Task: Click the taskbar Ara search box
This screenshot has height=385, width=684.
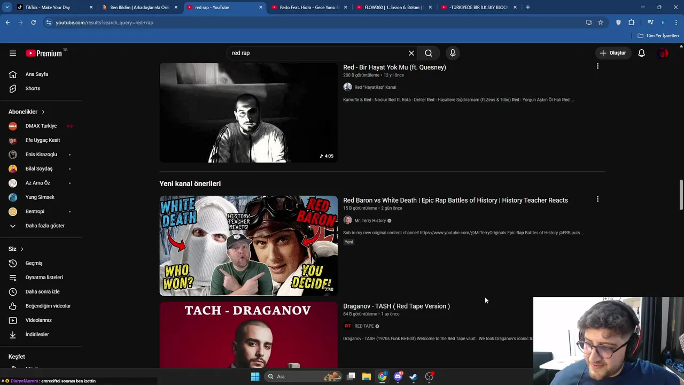Action: [304, 376]
